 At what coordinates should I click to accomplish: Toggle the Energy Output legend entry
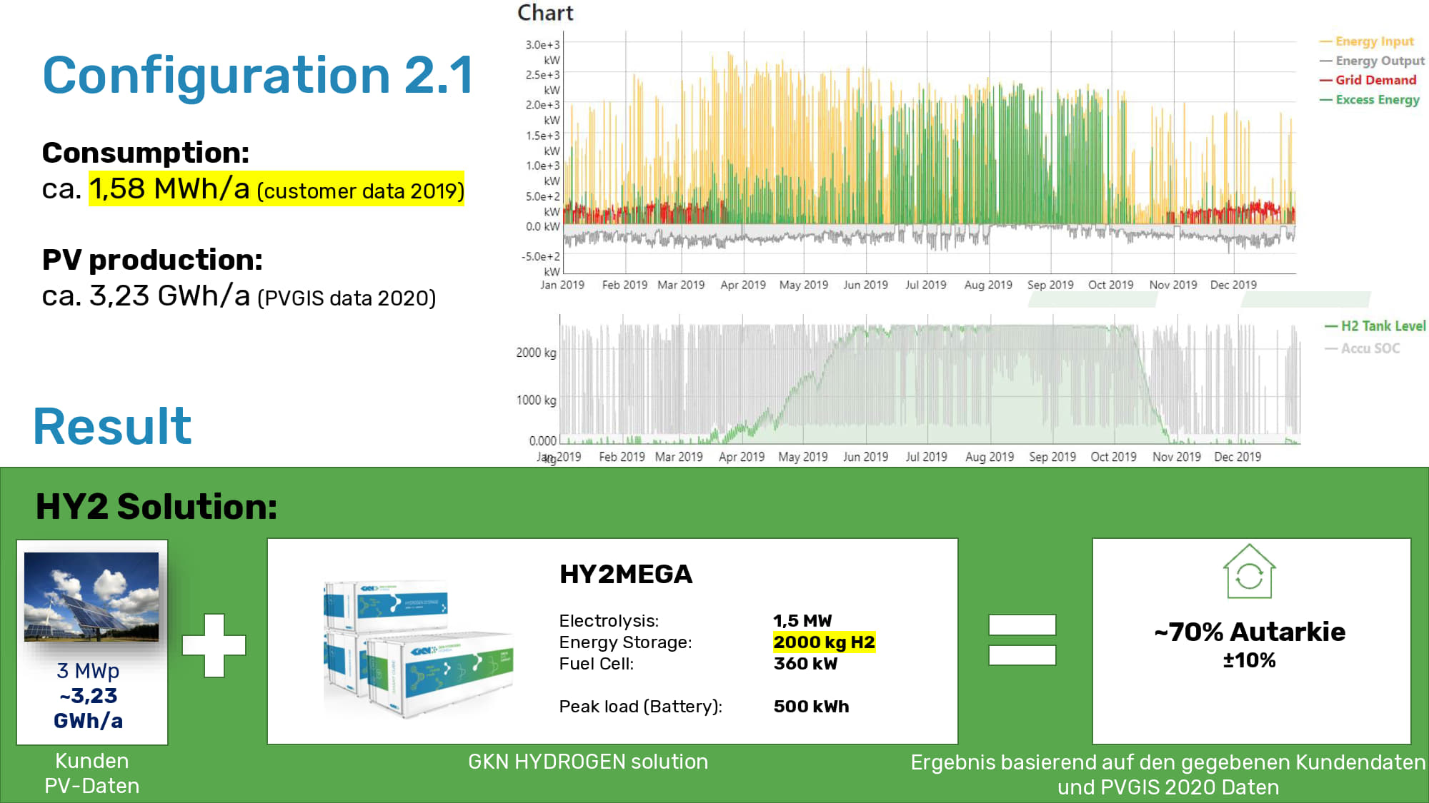(1372, 61)
